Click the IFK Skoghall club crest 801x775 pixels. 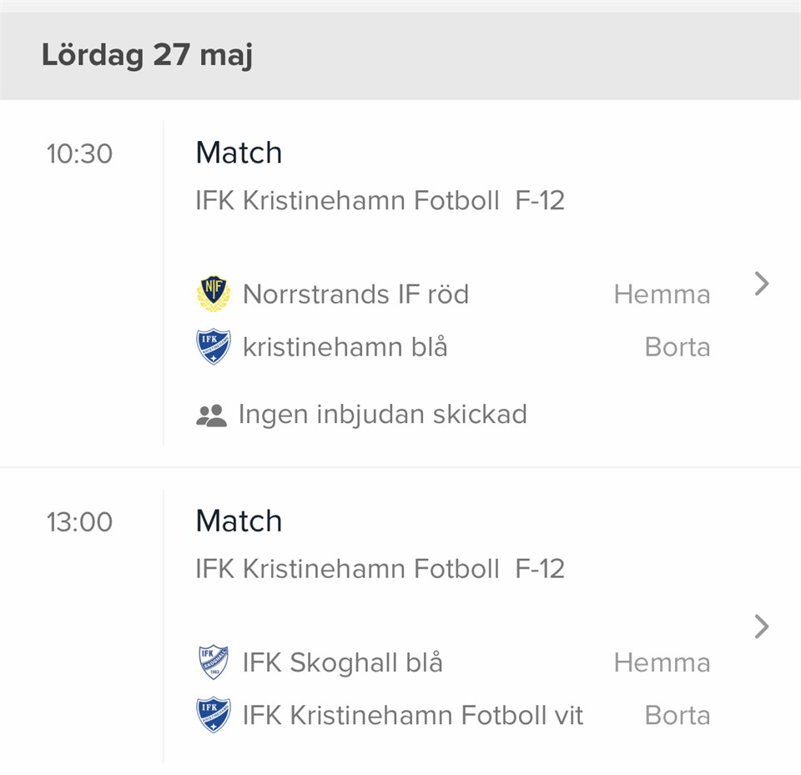[x=213, y=662]
